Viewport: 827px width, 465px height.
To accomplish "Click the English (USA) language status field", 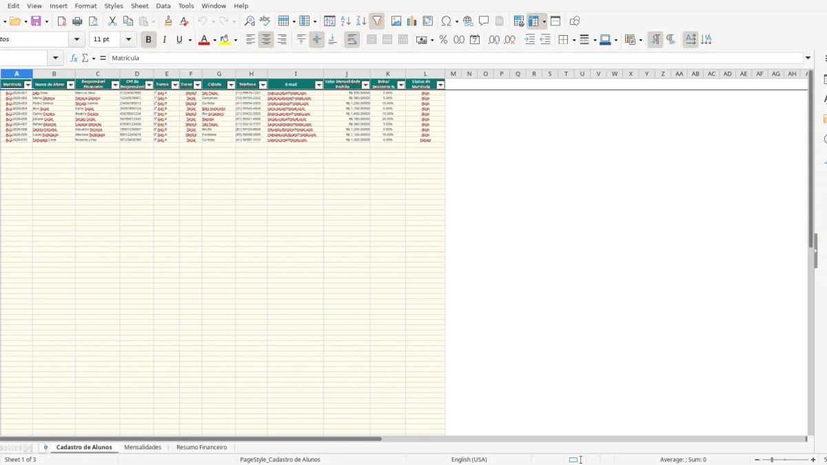I will click(x=469, y=459).
